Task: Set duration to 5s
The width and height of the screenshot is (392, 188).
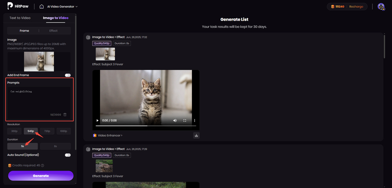Action: (22, 146)
